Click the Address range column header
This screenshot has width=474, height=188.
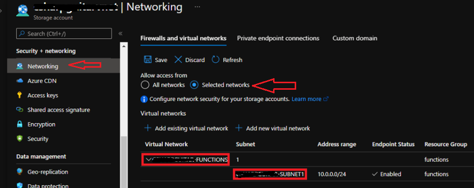[337, 144]
